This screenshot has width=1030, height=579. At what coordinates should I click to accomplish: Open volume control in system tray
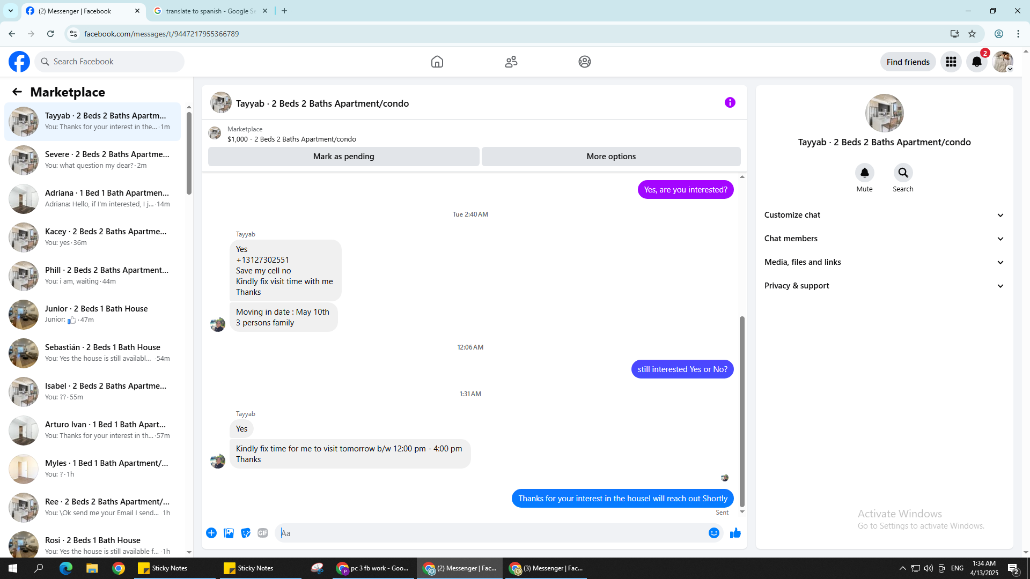click(929, 568)
